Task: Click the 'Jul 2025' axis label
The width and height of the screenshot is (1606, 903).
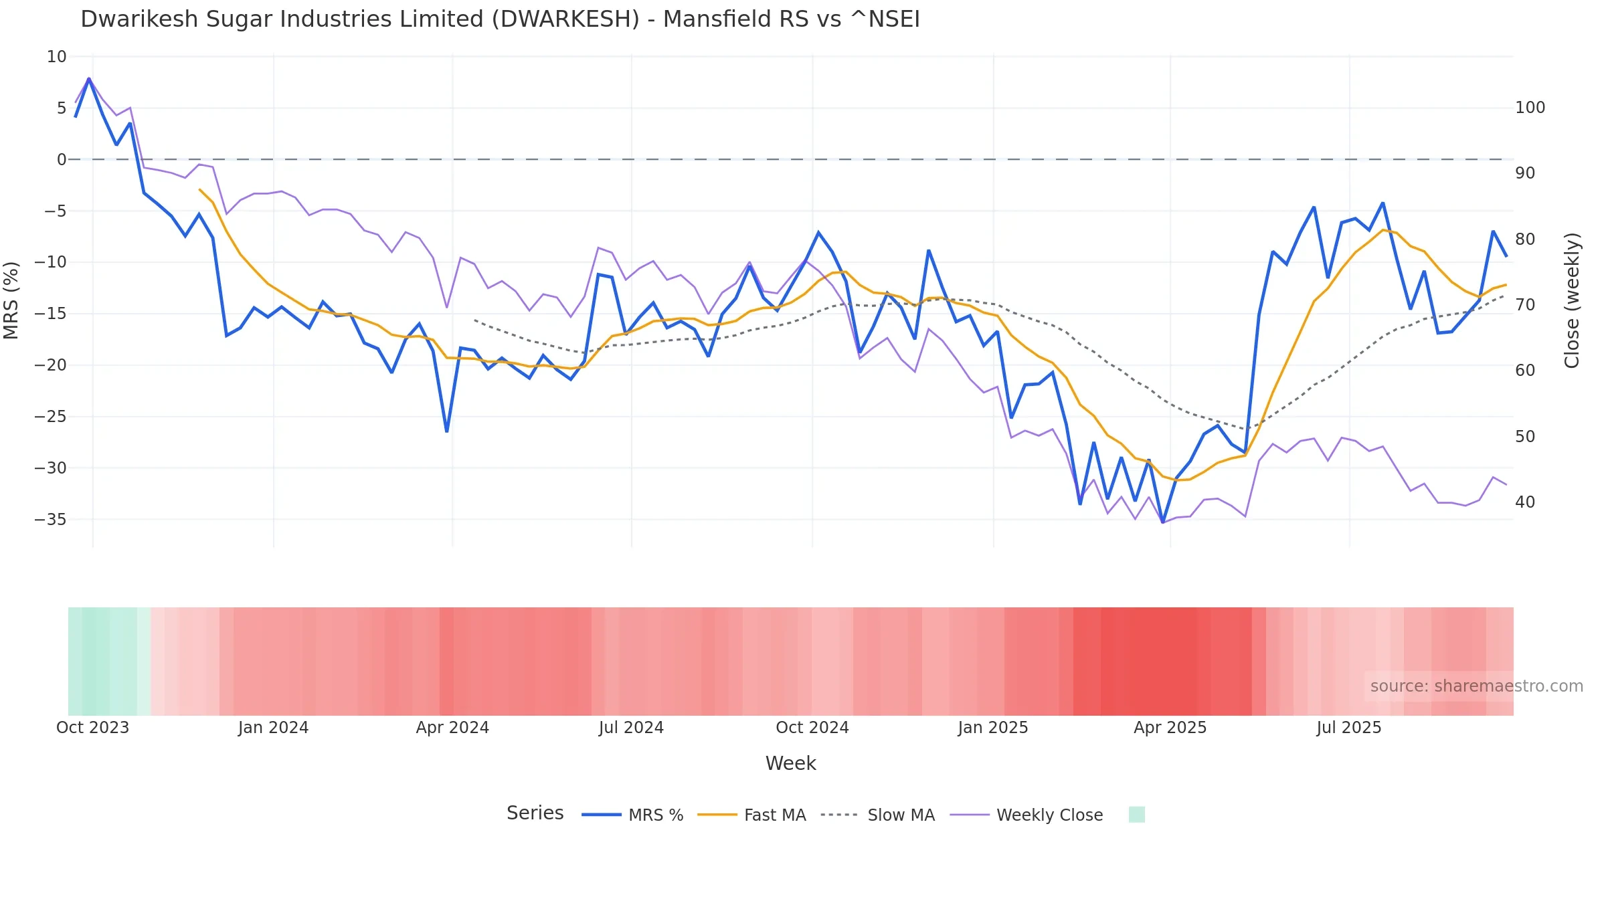Action: [x=1349, y=728]
